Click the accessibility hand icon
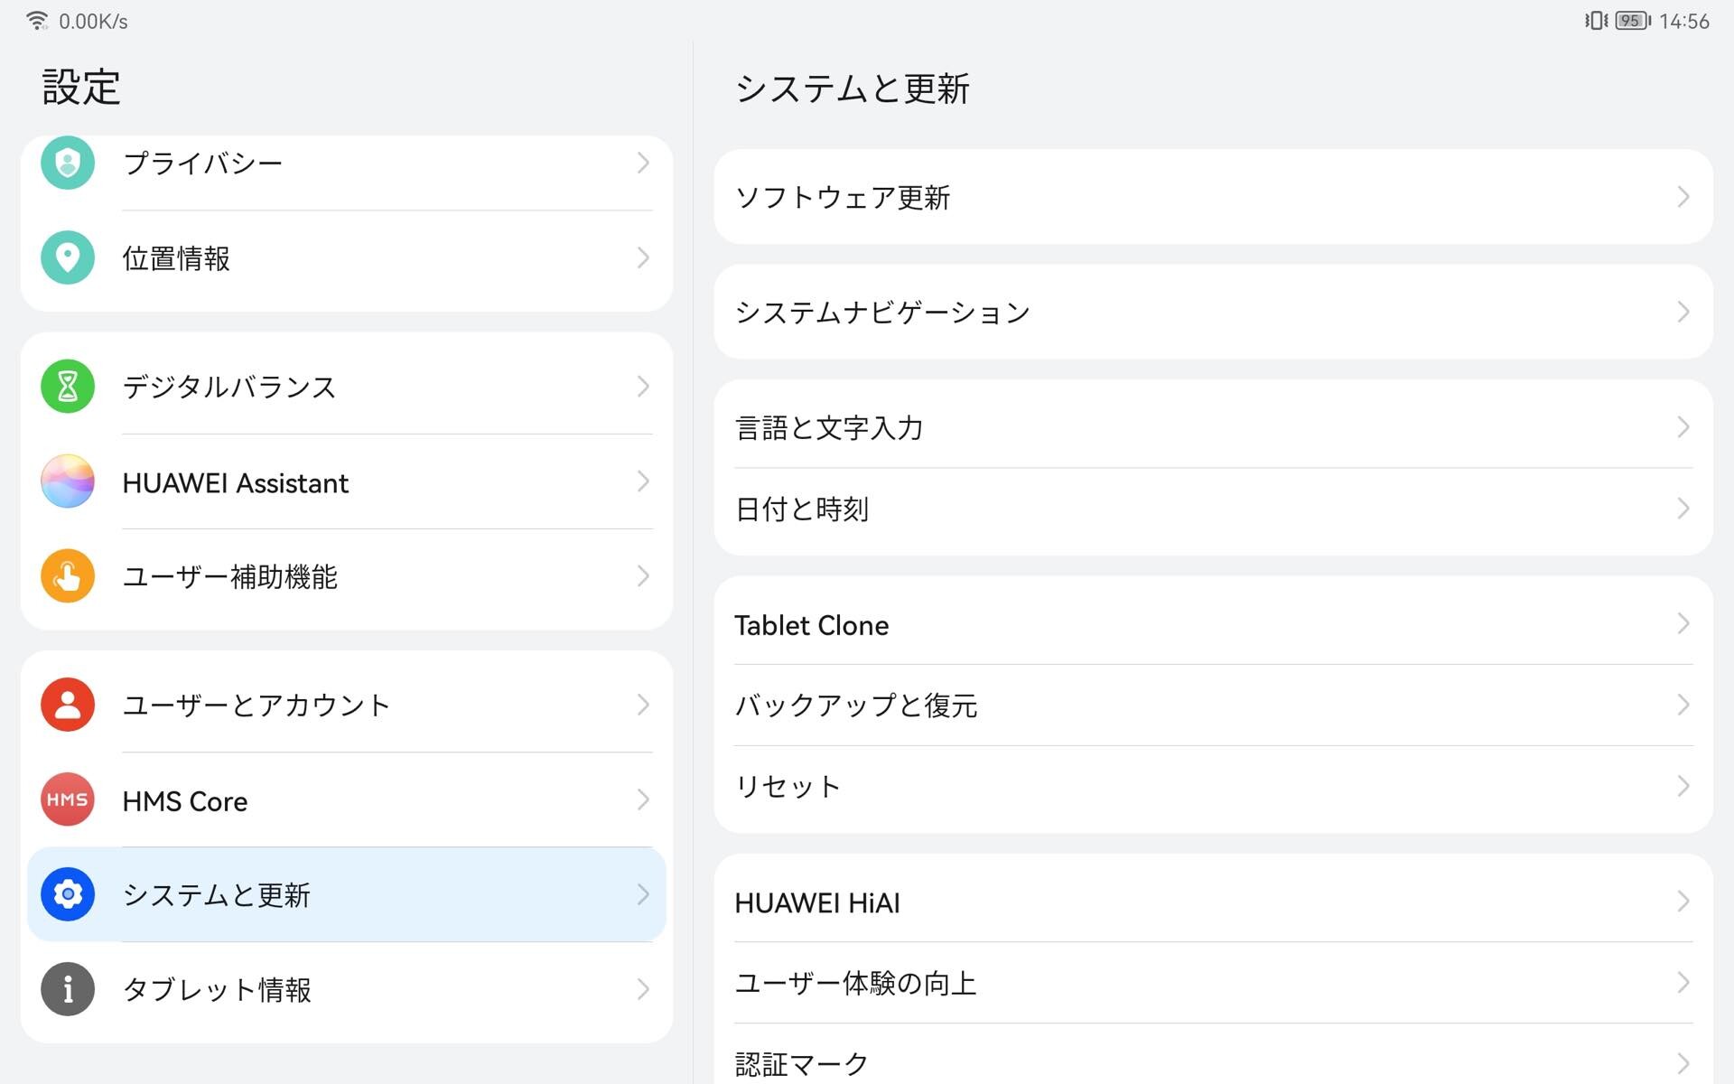 [x=68, y=576]
